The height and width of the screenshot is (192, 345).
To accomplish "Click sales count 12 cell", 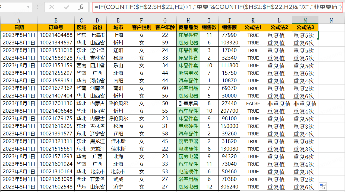I will coord(209,187).
